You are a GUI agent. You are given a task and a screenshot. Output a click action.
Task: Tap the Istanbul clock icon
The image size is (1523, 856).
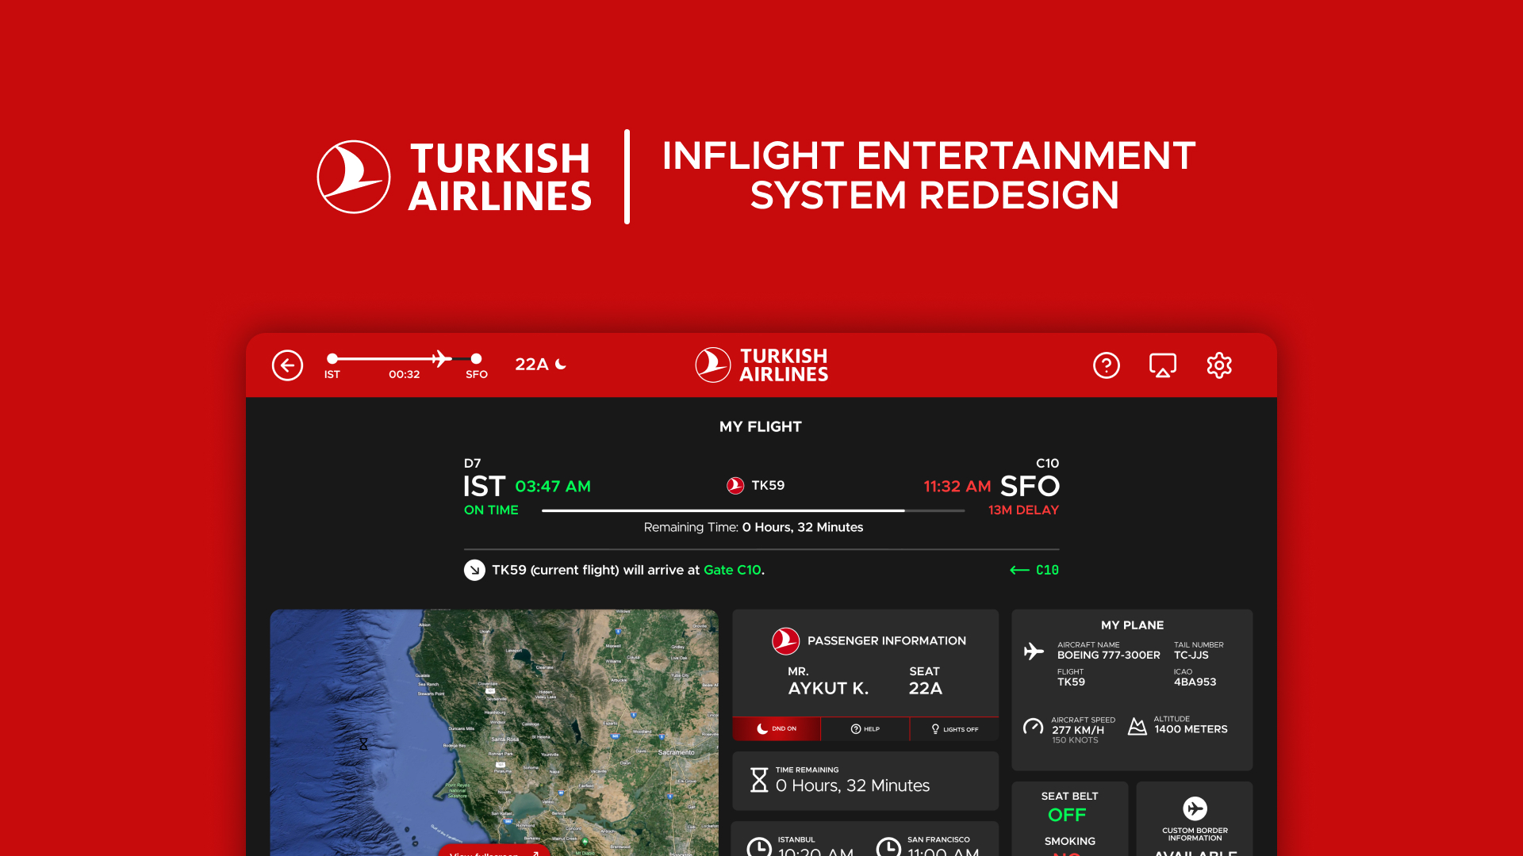click(x=759, y=846)
